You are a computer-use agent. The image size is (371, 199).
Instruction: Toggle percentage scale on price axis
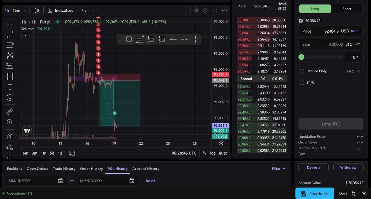pos(204,153)
